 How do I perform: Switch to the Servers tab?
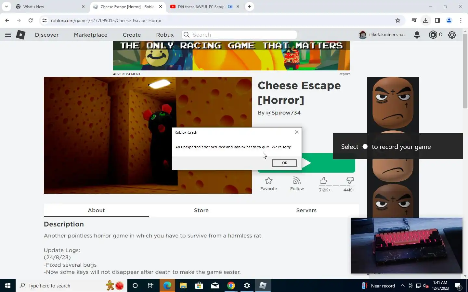(x=306, y=210)
